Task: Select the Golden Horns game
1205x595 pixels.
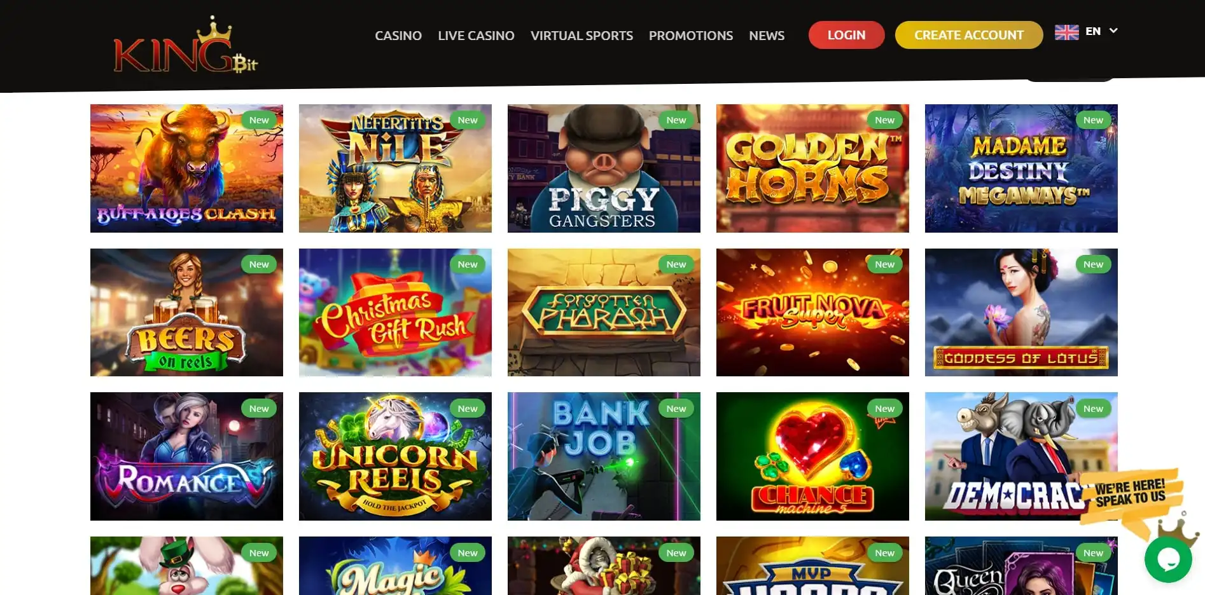Action: [812, 168]
